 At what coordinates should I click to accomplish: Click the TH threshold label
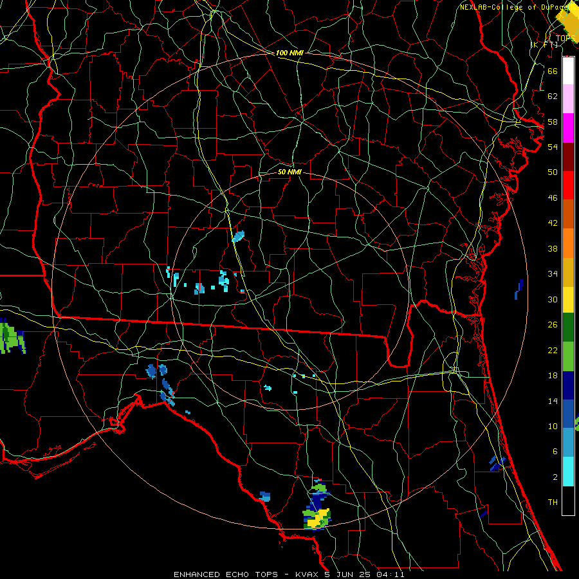click(x=553, y=502)
